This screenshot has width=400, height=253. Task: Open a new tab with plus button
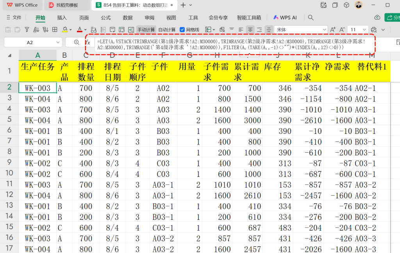coord(183,5)
